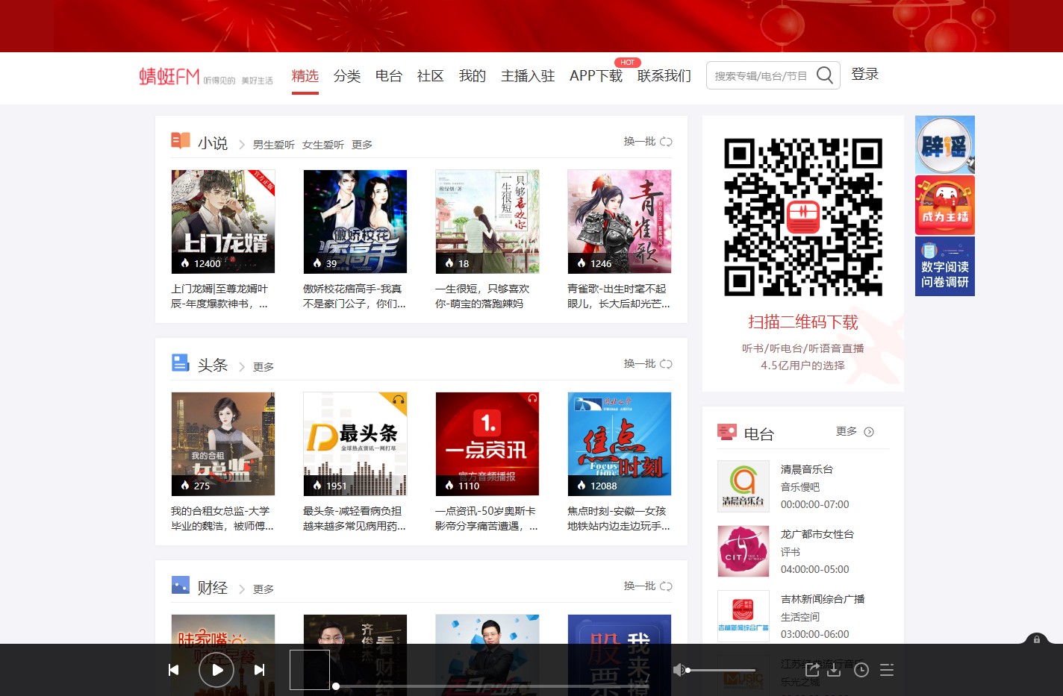Mute the player volume icon
This screenshot has height=696, width=1063.
[679, 670]
